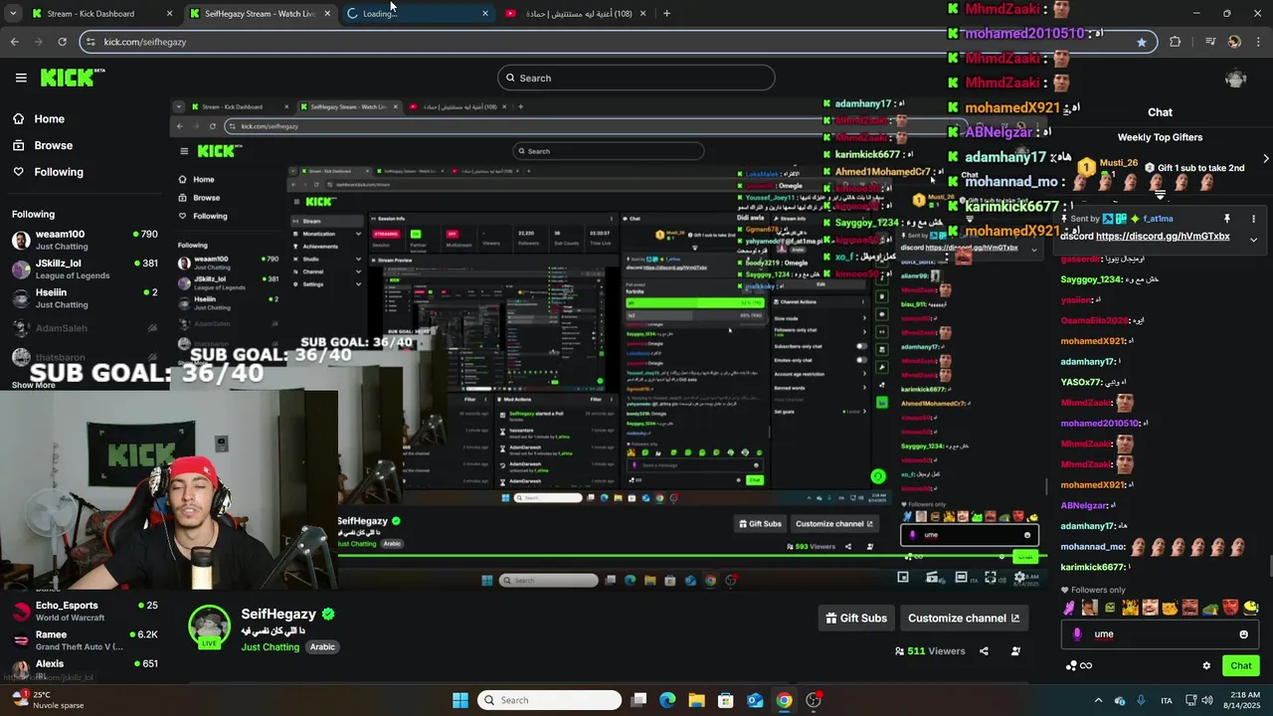Open Hseiin followed channel
Screen dimensions: 1273x716
click(x=85, y=298)
